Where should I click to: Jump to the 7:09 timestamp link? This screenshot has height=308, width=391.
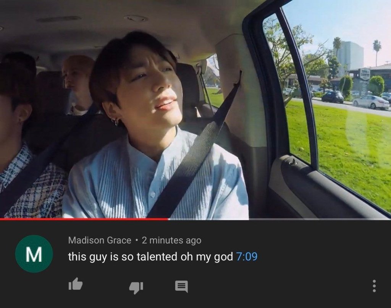click(x=246, y=256)
